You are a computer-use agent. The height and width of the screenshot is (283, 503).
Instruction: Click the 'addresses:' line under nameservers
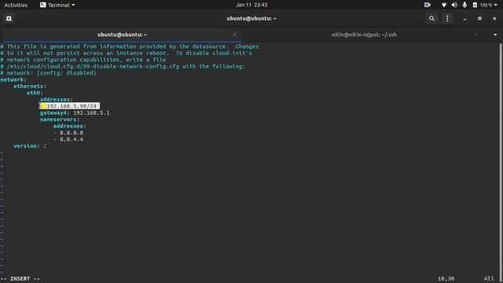coord(70,126)
